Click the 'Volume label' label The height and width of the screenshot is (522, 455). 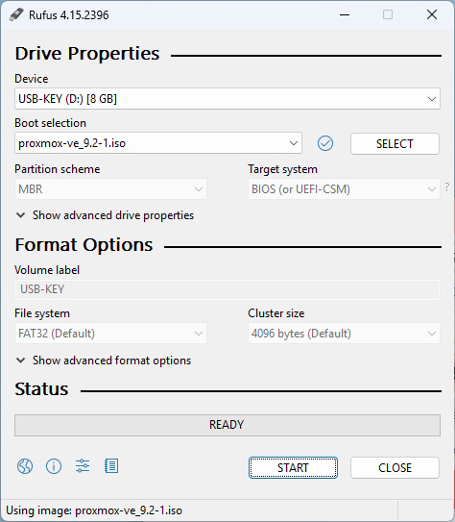point(47,270)
